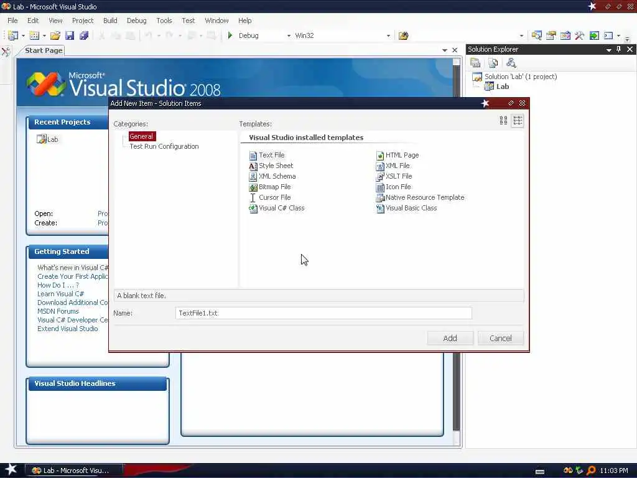Open the Start Page toolbar icon

click(594, 35)
